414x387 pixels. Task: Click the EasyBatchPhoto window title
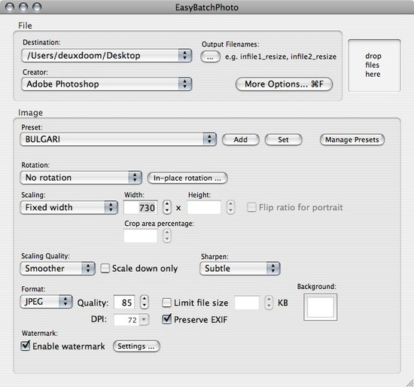coord(207,8)
